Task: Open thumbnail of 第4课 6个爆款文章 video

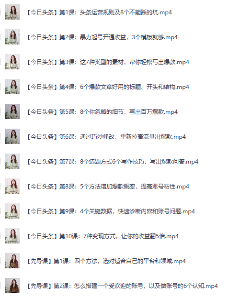Action: tap(12, 87)
